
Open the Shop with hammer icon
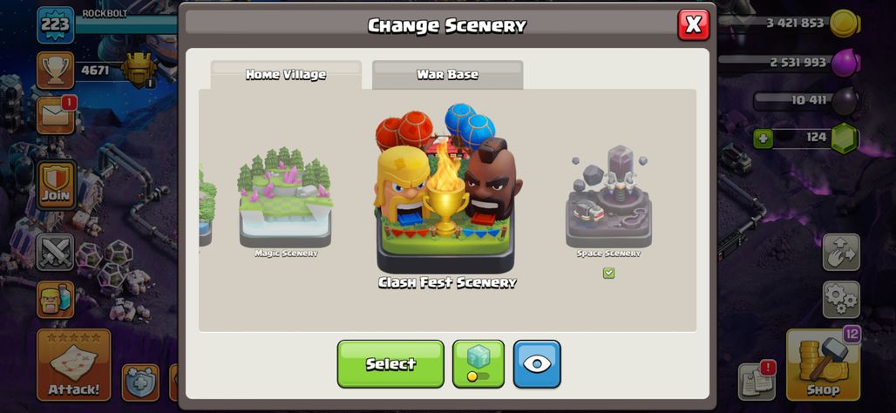pos(823,364)
